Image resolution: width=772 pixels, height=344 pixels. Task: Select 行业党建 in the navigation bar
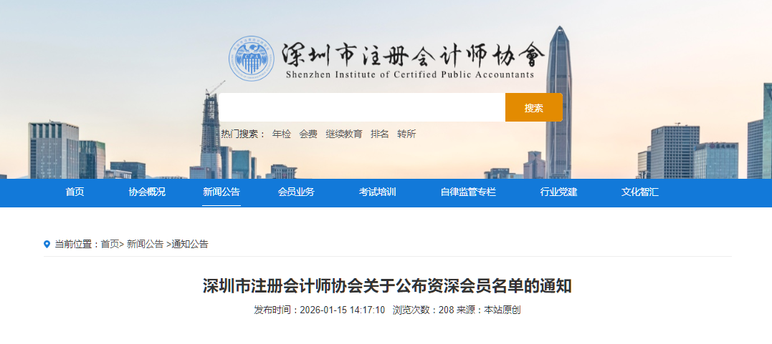pos(558,192)
